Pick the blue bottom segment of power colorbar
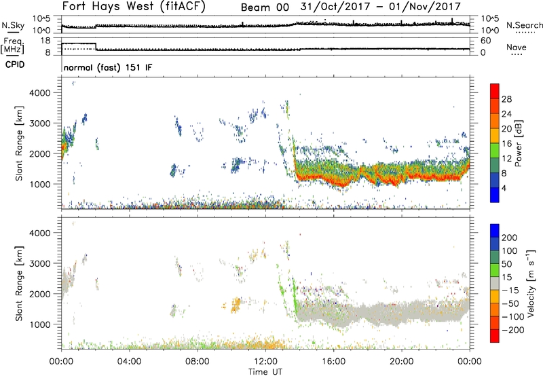The width and height of the screenshot is (543, 376). (495, 195)
